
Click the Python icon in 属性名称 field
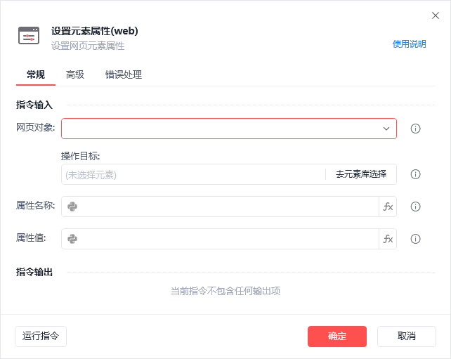tap(72, 207)
